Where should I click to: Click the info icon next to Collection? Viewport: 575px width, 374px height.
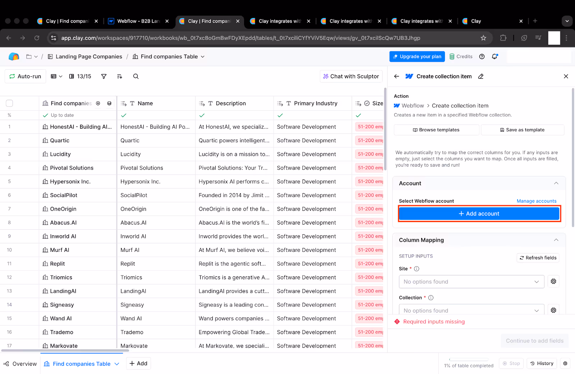point(431,297)
